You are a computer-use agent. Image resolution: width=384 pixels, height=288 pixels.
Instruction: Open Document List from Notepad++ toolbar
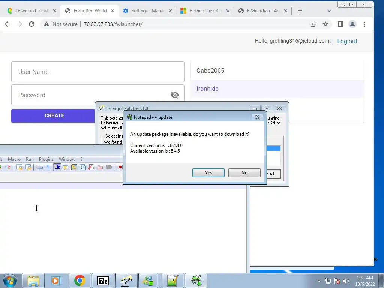click(x=83, y=167)
